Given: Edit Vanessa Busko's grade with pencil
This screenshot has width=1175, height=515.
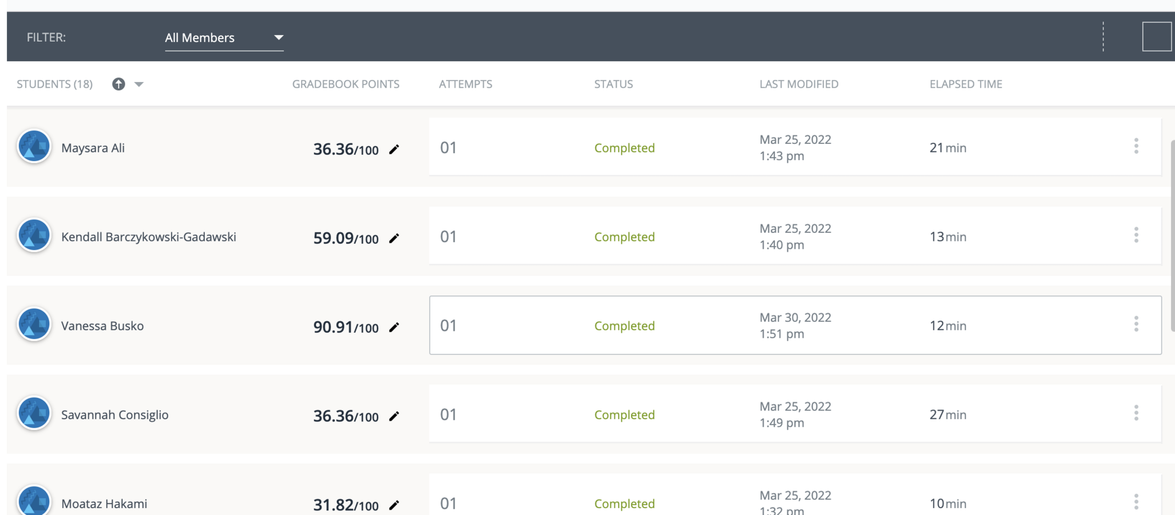Looking at the screenshot, I should [x=394, y=327].
